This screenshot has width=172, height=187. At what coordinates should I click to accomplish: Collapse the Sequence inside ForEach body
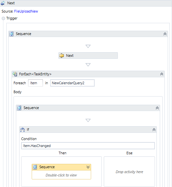(157, 108)
